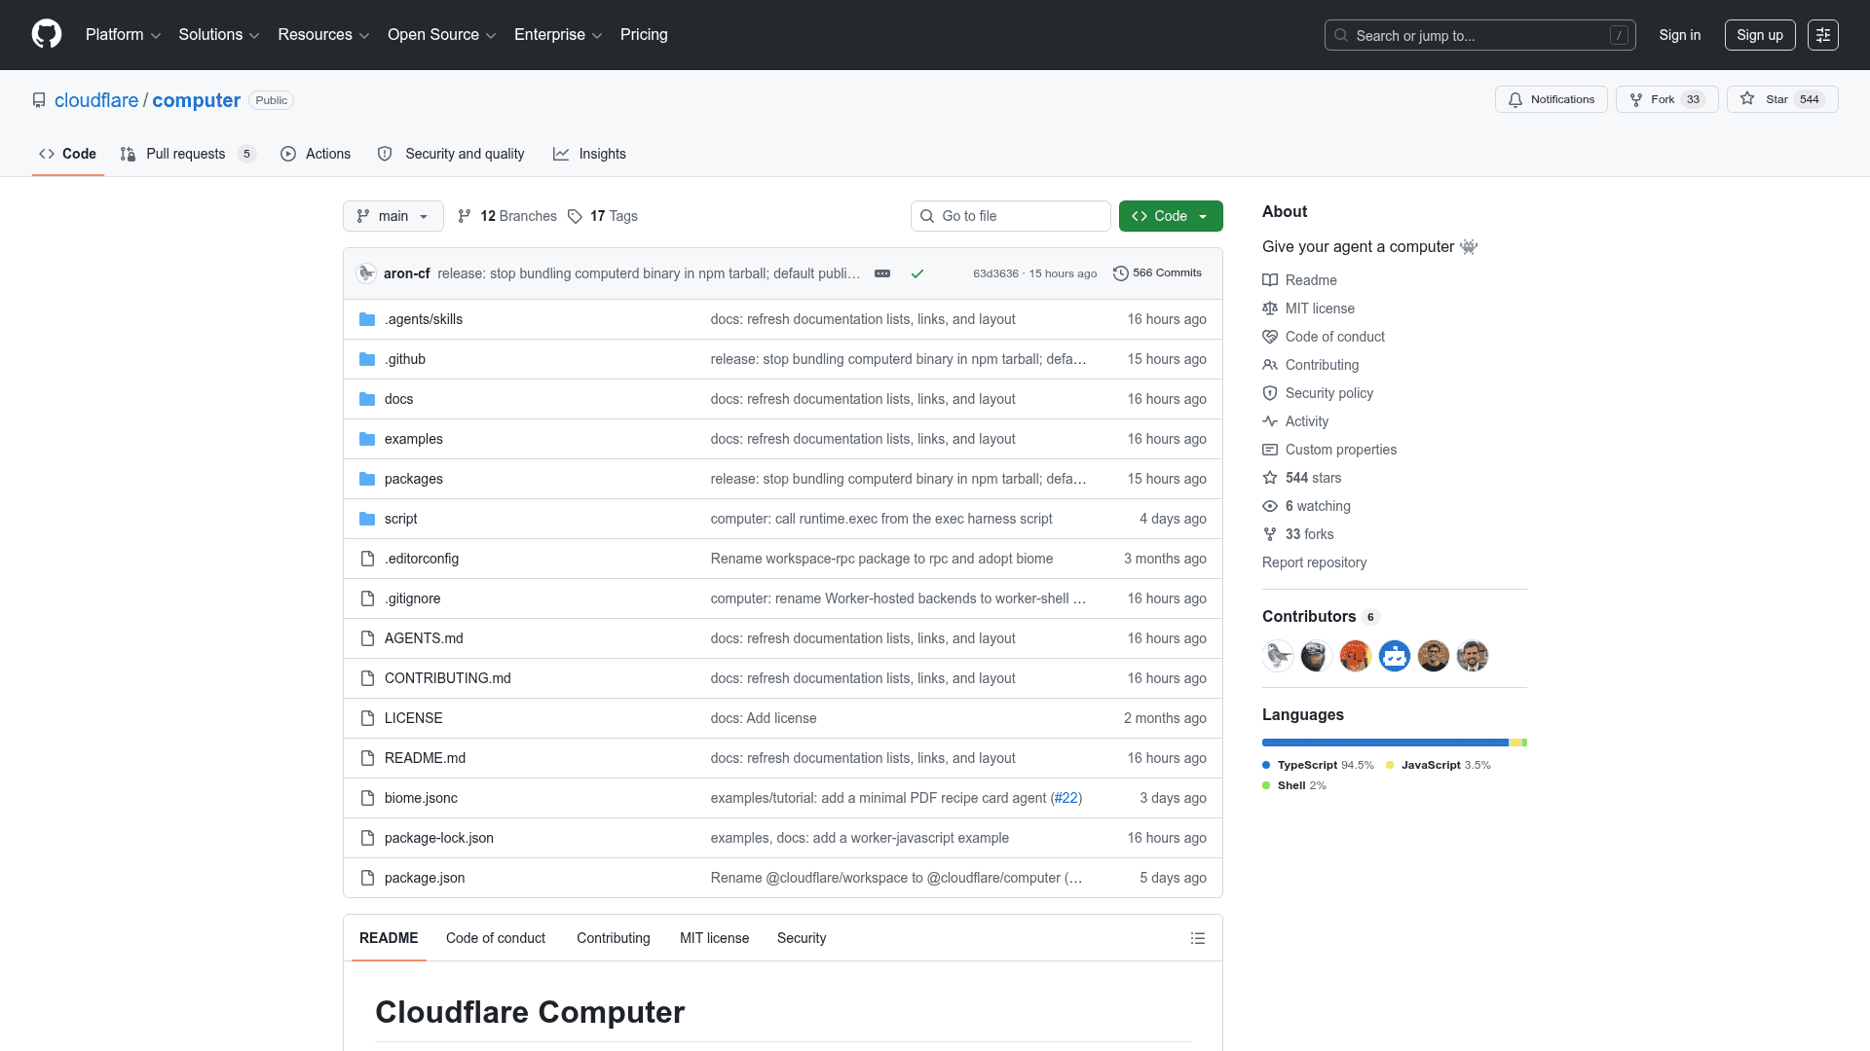Open the first contributor avatar
The width and height of the screenshot is (1870, 1051).
point(1278,656)
